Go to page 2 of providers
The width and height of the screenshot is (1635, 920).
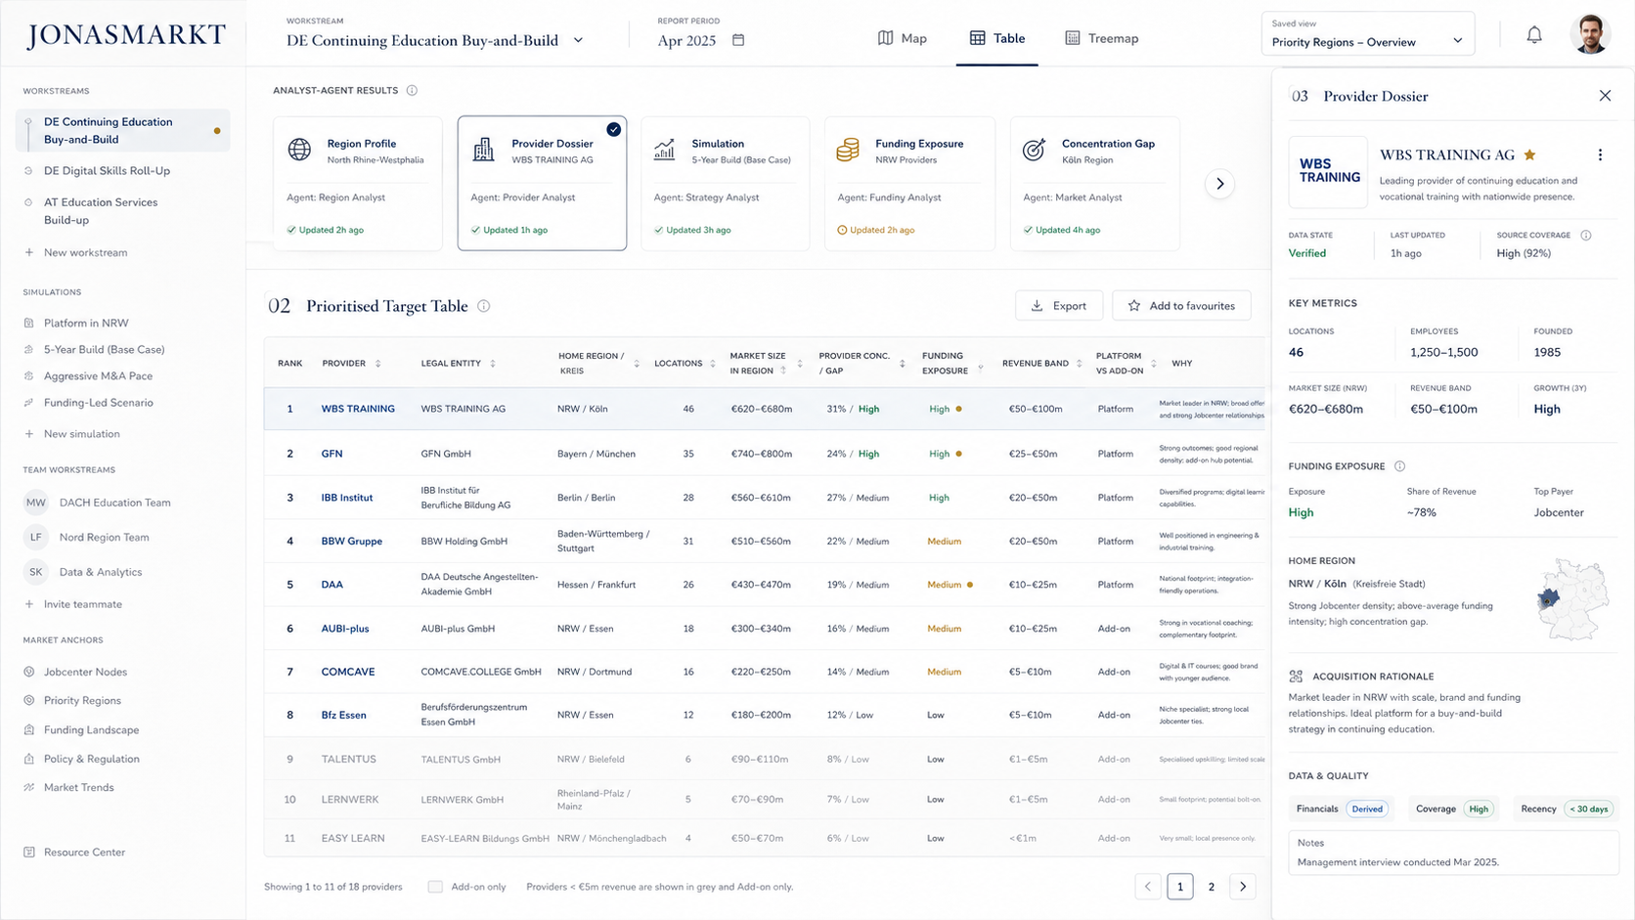(1211, 887)
